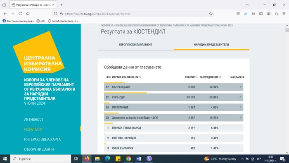Sort table by ГЛАСОВЕ column arrows
This screenshot has height=163, width=289.
(197, 77)
